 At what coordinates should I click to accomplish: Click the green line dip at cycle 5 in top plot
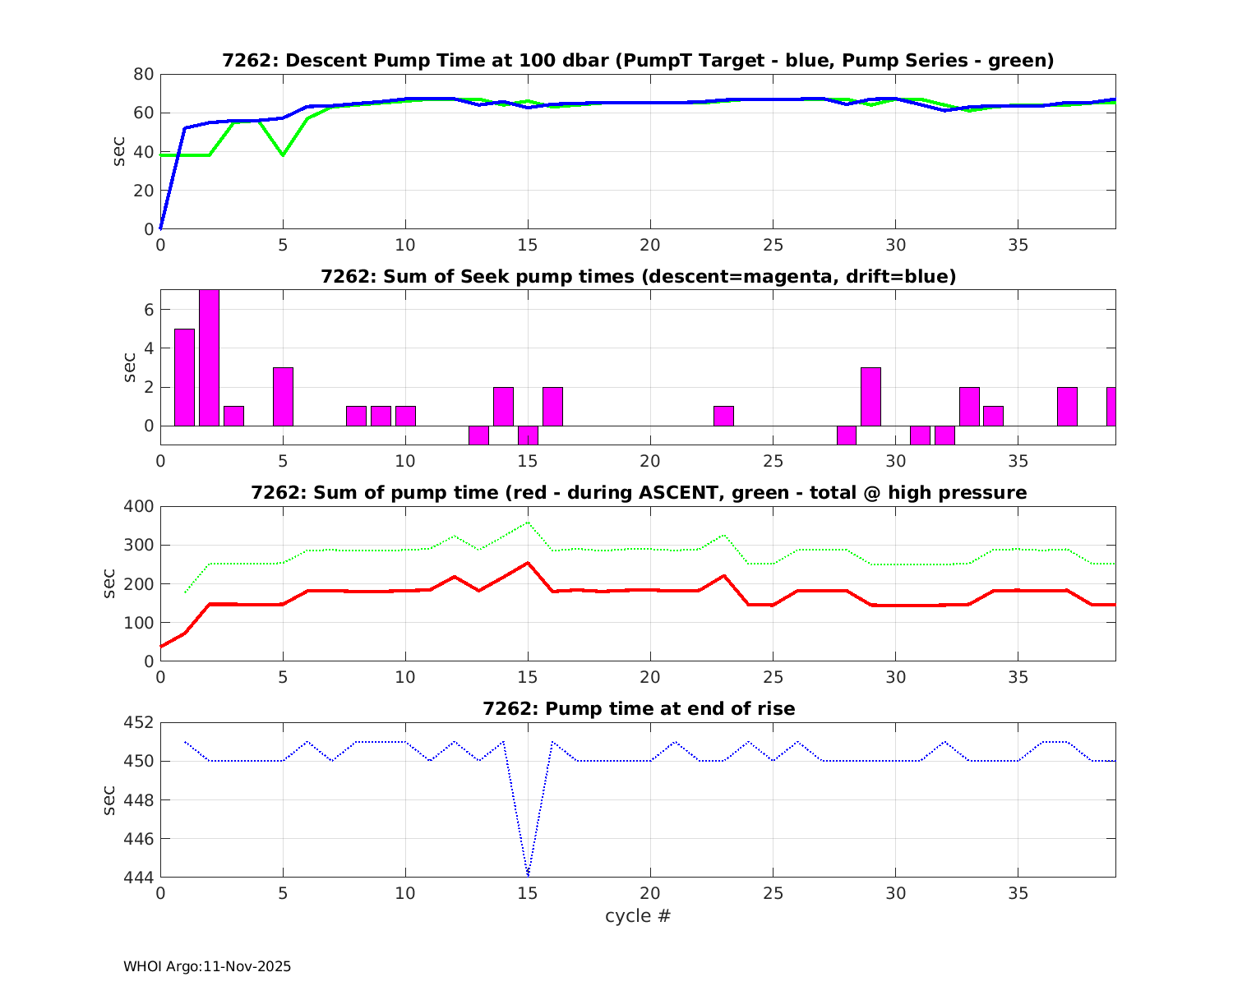pyautogui.click(x=283, y=154)
